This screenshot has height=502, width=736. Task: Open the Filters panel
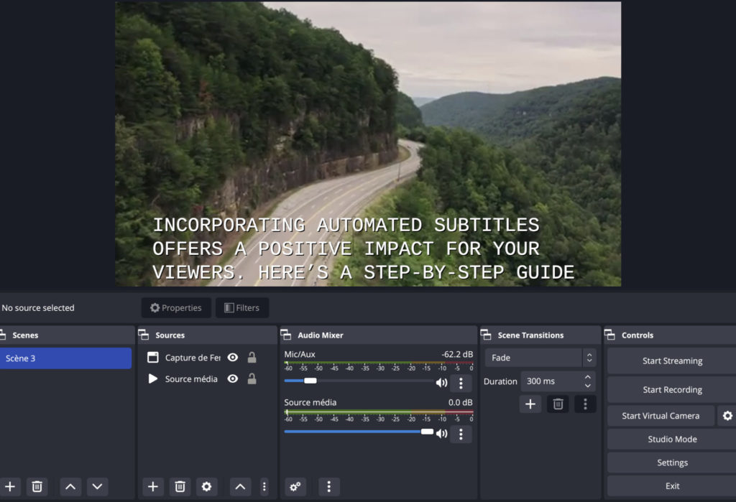coord(242,307)
